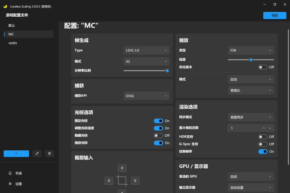The width and height of the screenshot is (290, 193).
Task: Select the vedio profile
Action: pyautogui.click(x=29, y=43)
